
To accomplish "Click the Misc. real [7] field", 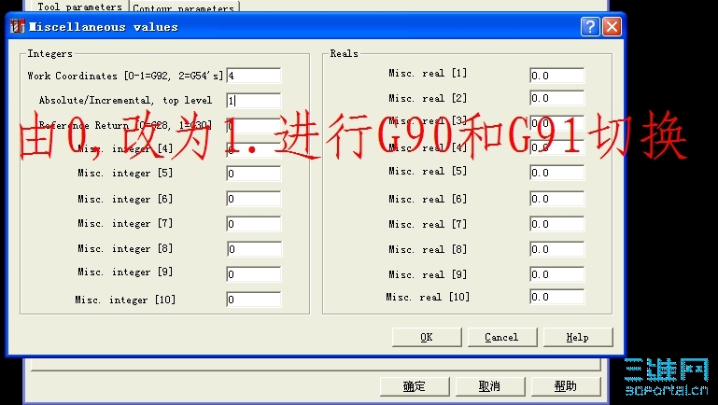I will (x=556, y=224).
